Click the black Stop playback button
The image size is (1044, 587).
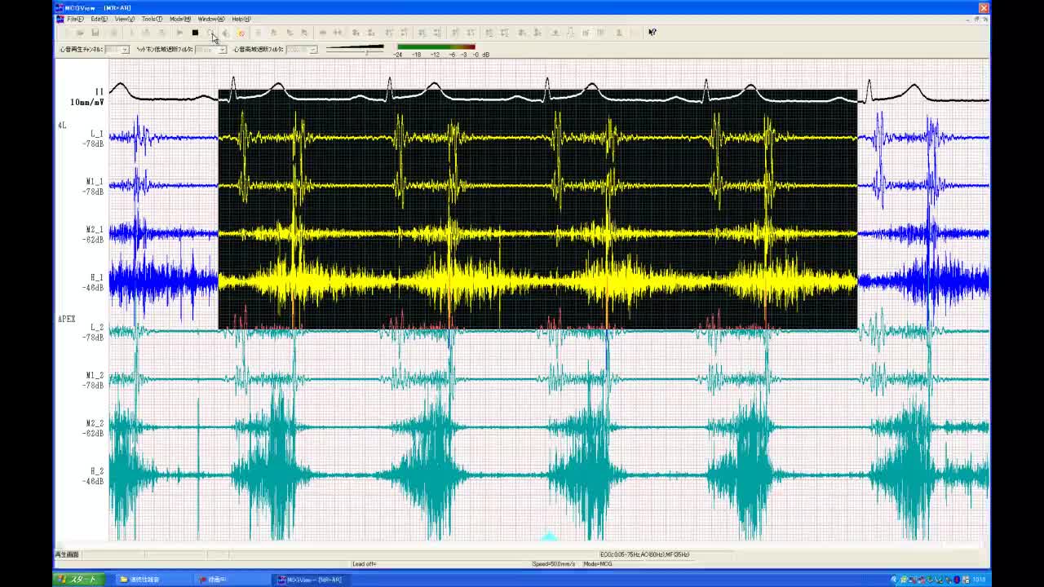(195, 33)
